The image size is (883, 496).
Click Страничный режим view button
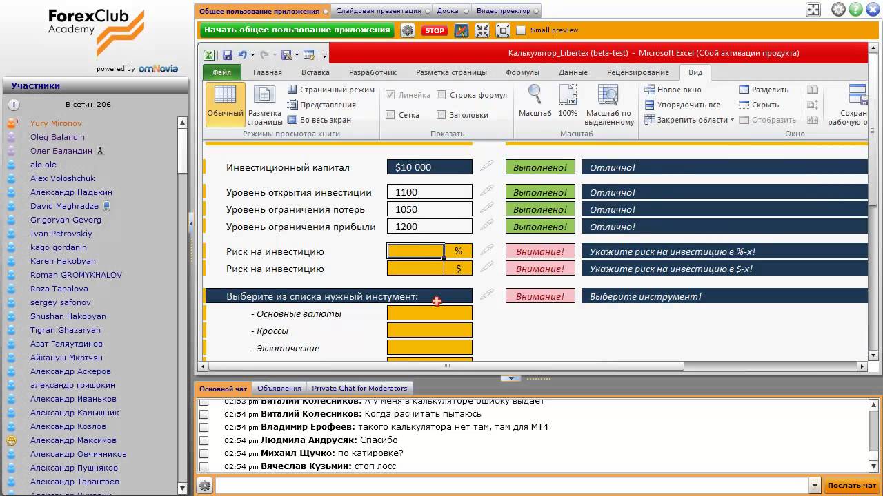pyautogui.click(x=331, y=90)
